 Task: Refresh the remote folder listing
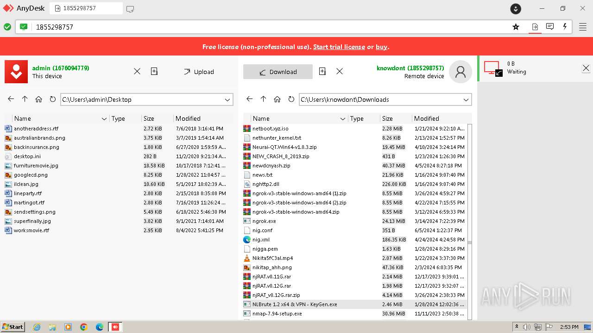pos(291,99)
